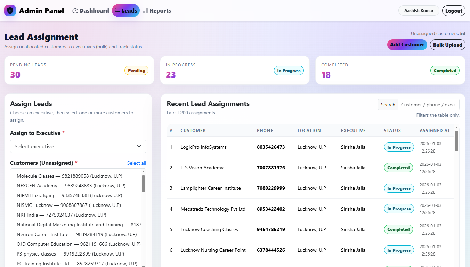Select "Molecule Classes" in the unassigned list
Screen dimensions: 470x267
pos(70,176)
